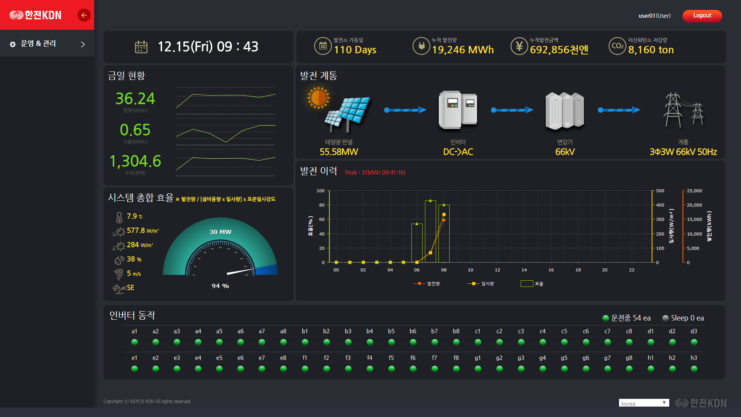The image size is (741, 417).
Task: Click the 55.58MW solar panel capacity
Action: 339,152
